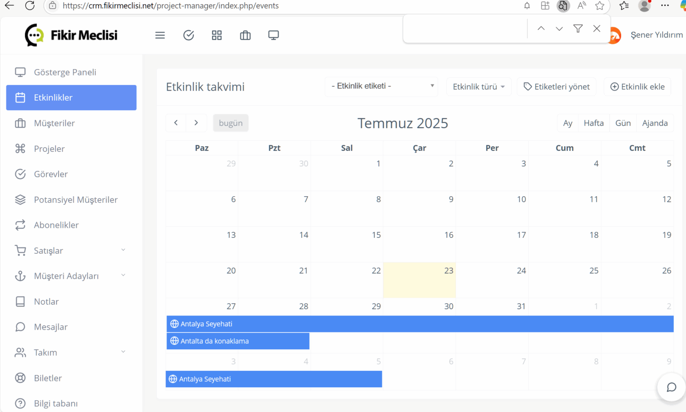Select day 15 in calendar
The image size is (686, 412).
[x=347, y=244]
